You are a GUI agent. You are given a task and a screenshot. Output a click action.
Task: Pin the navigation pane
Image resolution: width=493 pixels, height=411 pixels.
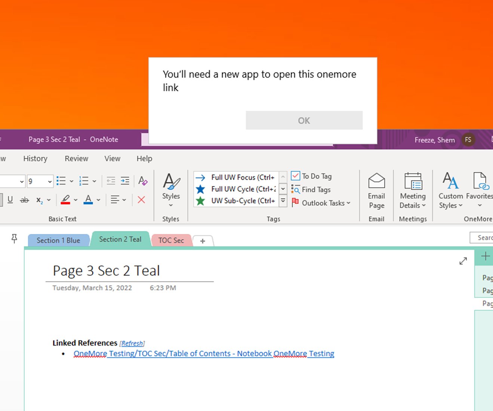pyautogui.click(x=14, y=238)
